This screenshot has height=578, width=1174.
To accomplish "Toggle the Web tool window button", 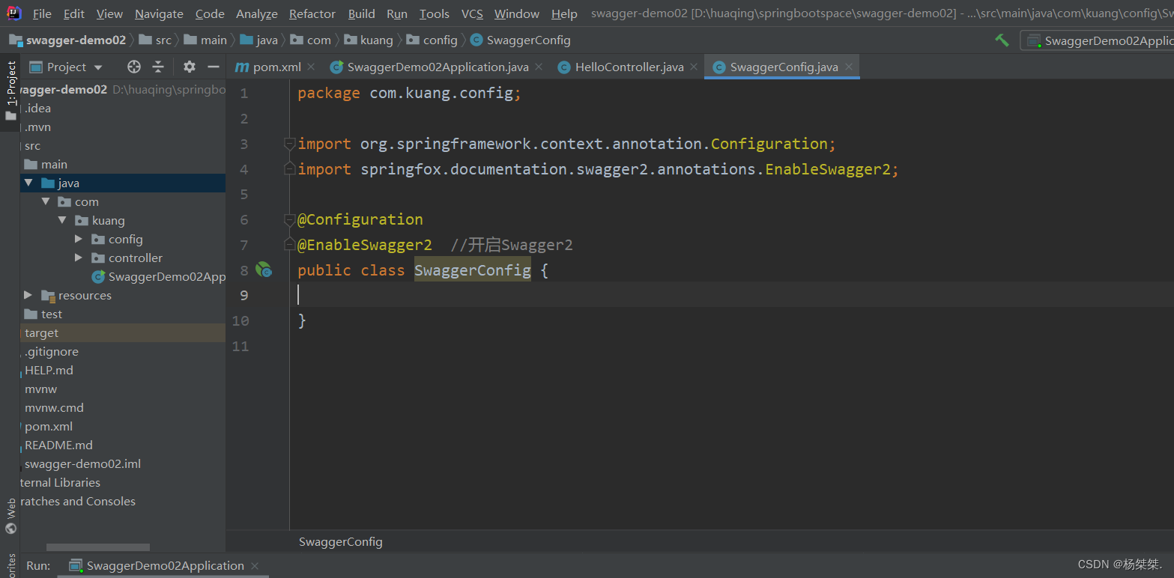I will point(10,517).
